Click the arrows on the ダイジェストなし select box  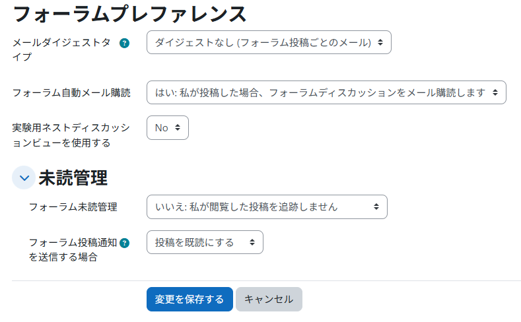pos(380,42)
